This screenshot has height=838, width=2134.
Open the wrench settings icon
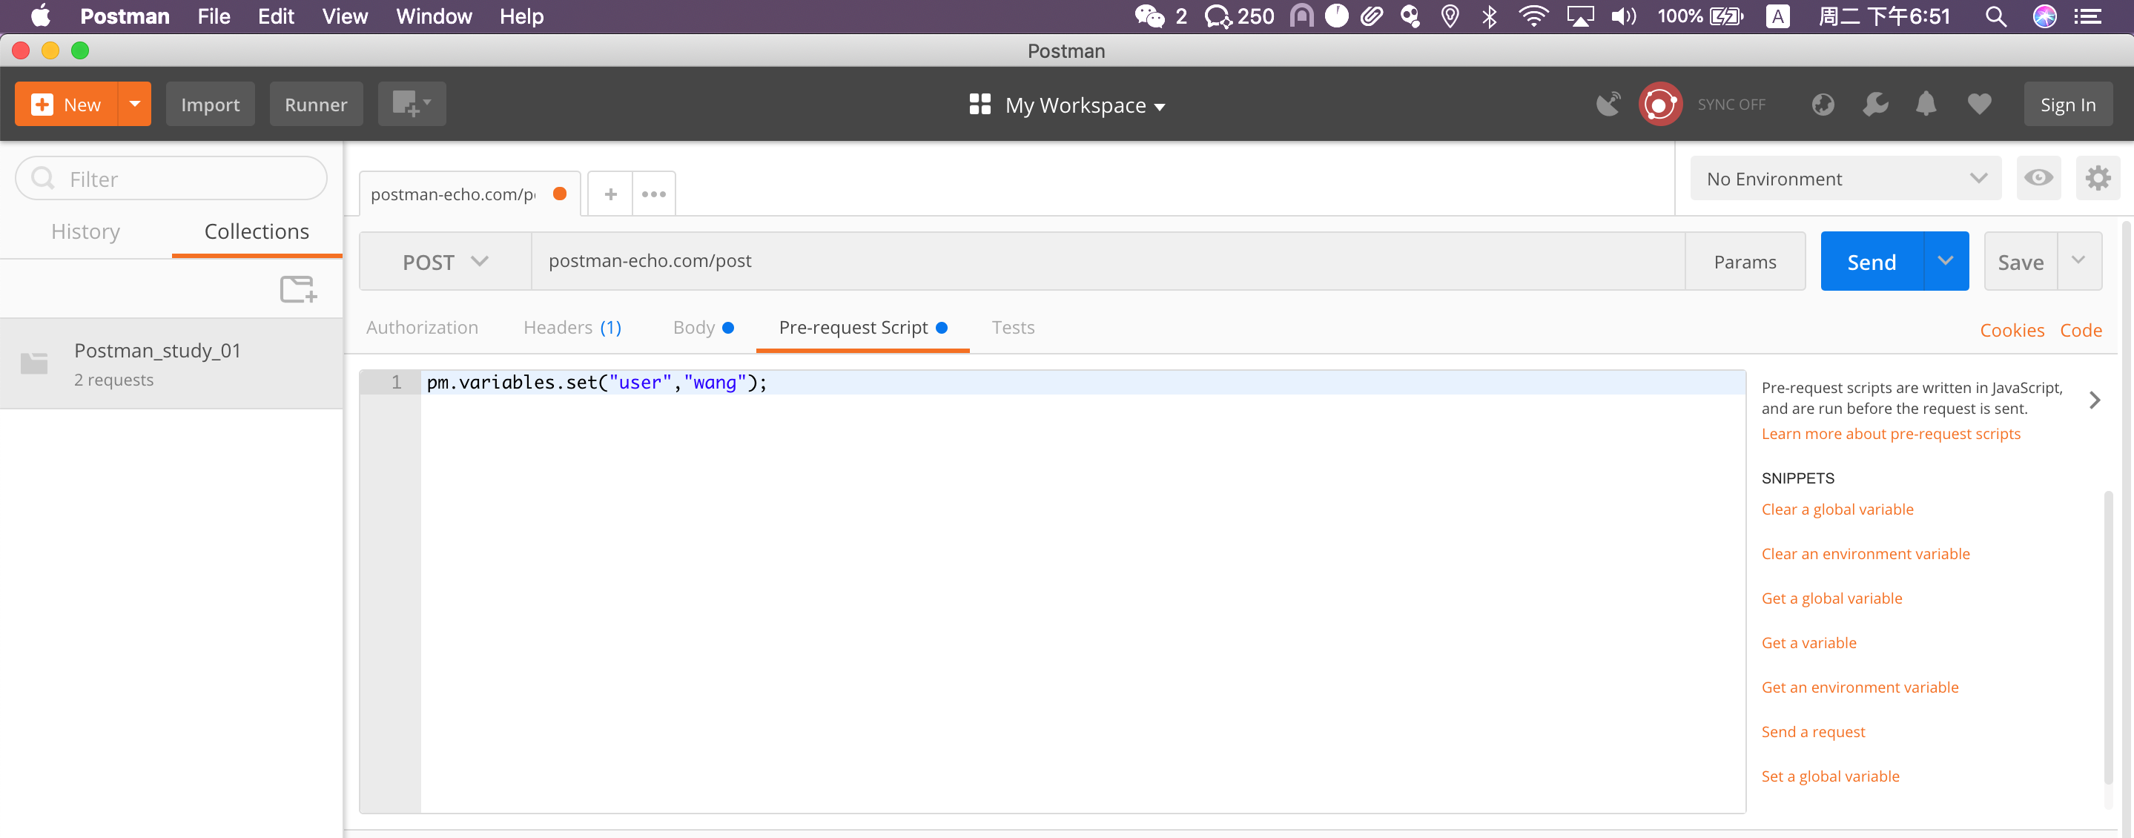click(x=1875, y=105)
